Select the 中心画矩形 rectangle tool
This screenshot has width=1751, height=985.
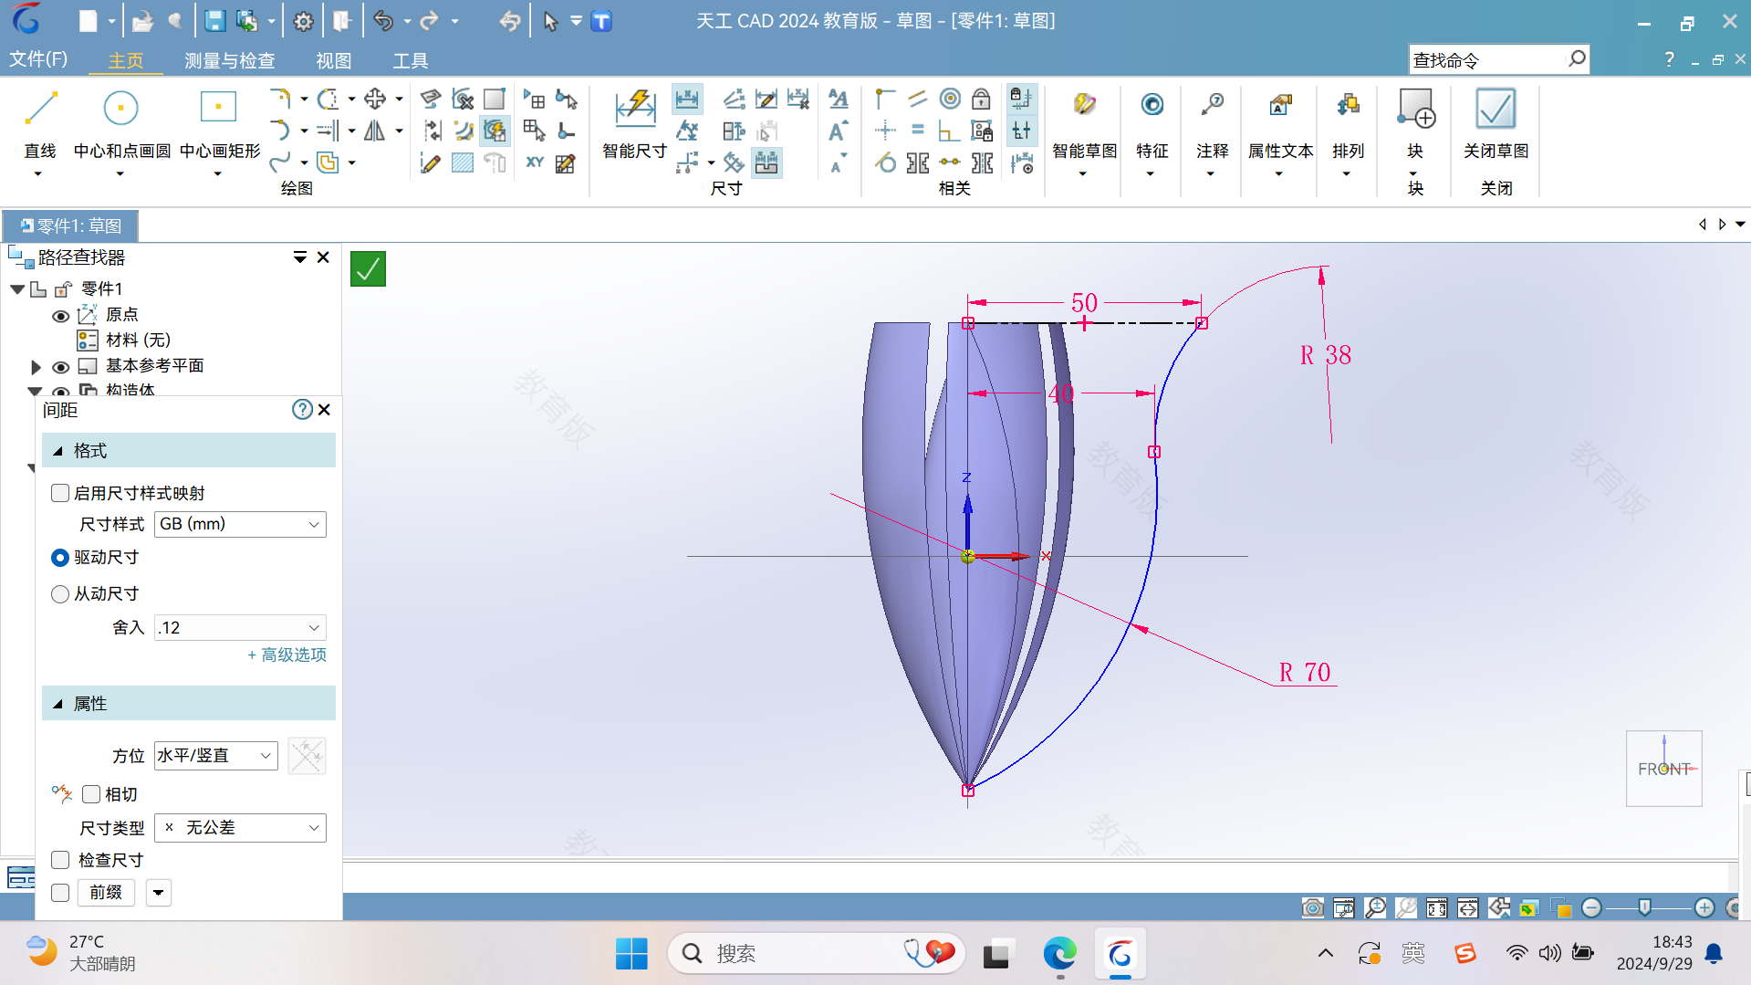point(219,123)
